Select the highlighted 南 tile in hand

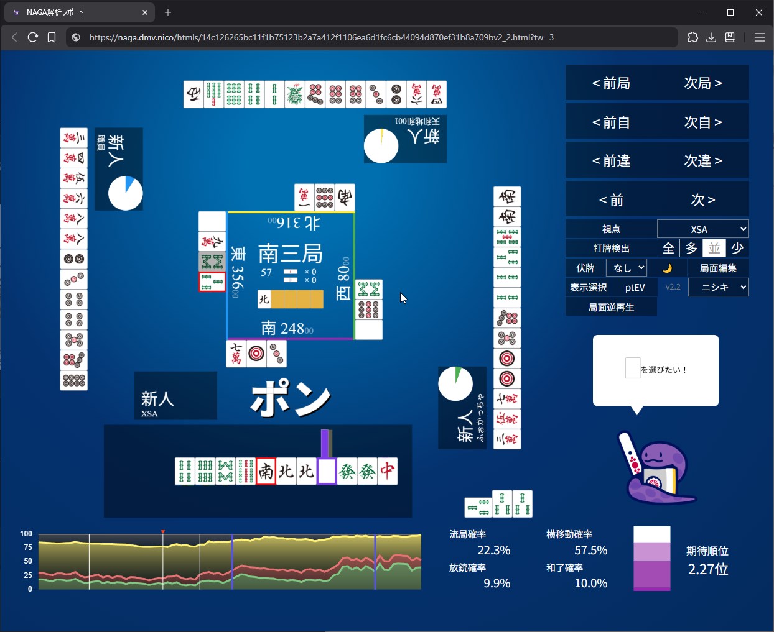click(x=266, y=471)
